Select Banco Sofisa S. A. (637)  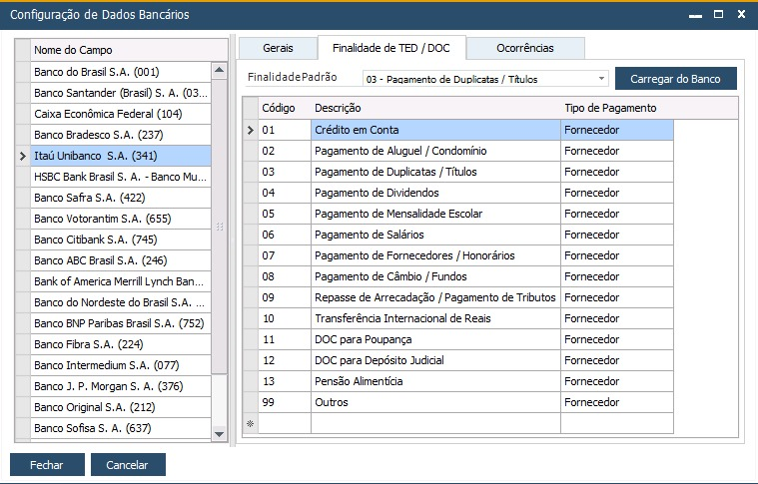click(121, 427)
